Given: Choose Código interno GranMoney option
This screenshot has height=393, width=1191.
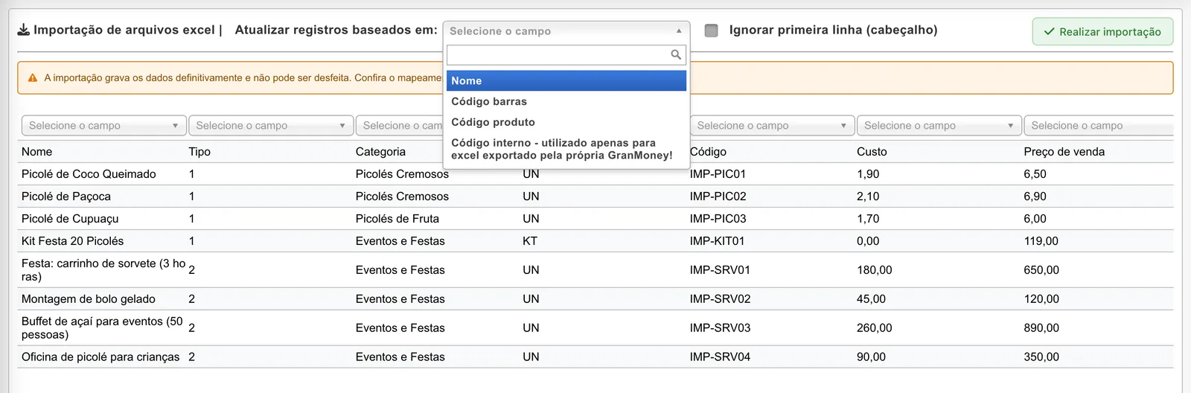Looking at the screenshot, I should [566, 149].
